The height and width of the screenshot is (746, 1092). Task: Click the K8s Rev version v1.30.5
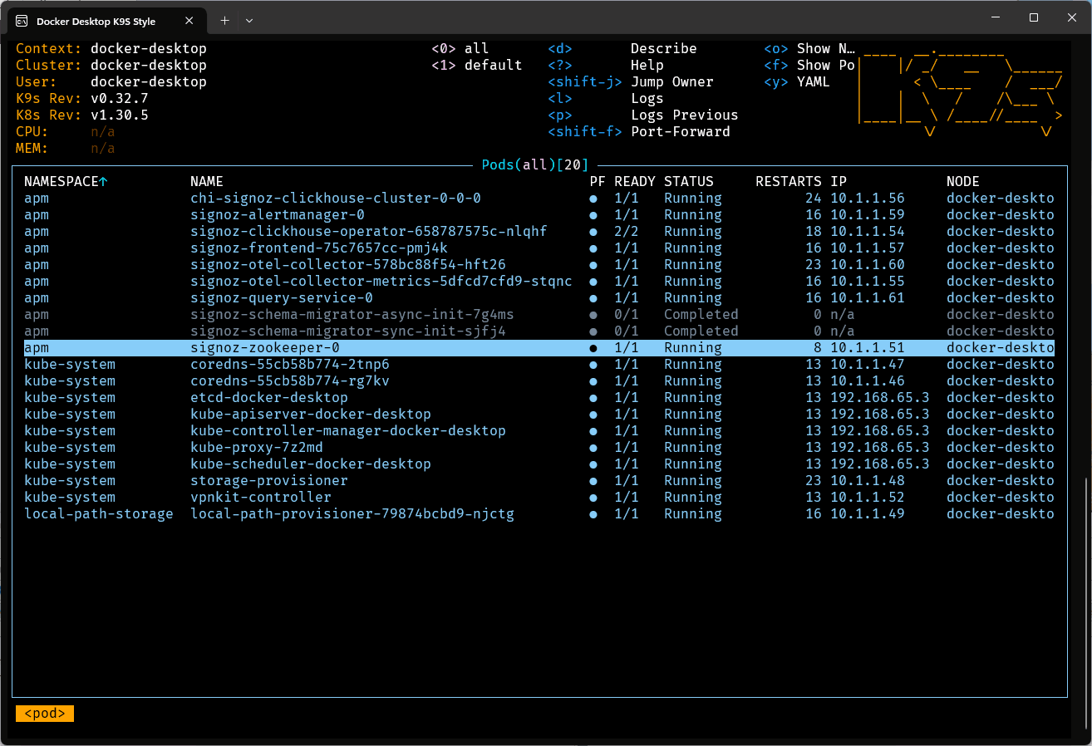(120, 115)
